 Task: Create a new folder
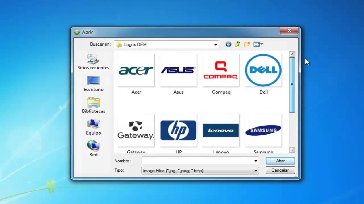point(247,44)
